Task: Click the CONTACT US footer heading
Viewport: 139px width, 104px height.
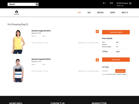Action: 57,103
